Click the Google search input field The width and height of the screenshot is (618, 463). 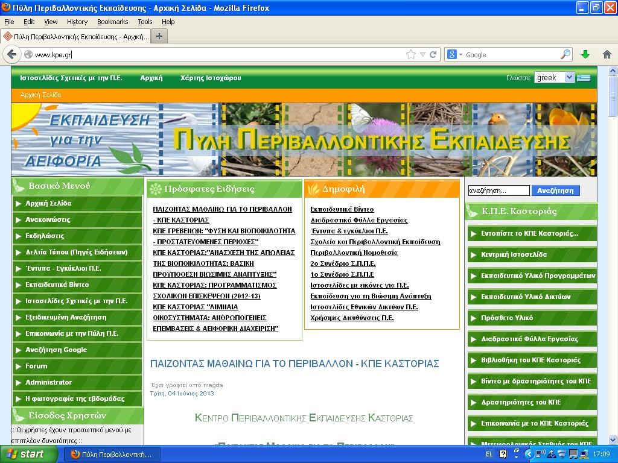click(x=512, y=55)
